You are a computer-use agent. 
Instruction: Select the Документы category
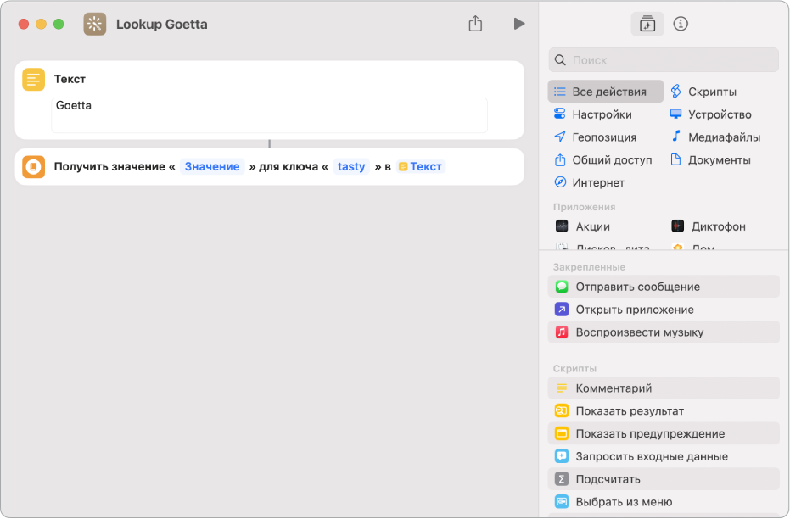pos(710,160)
